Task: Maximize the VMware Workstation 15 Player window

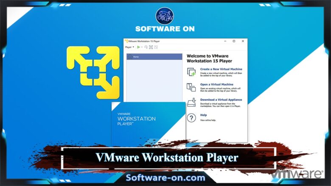Action: coord(234,41)
